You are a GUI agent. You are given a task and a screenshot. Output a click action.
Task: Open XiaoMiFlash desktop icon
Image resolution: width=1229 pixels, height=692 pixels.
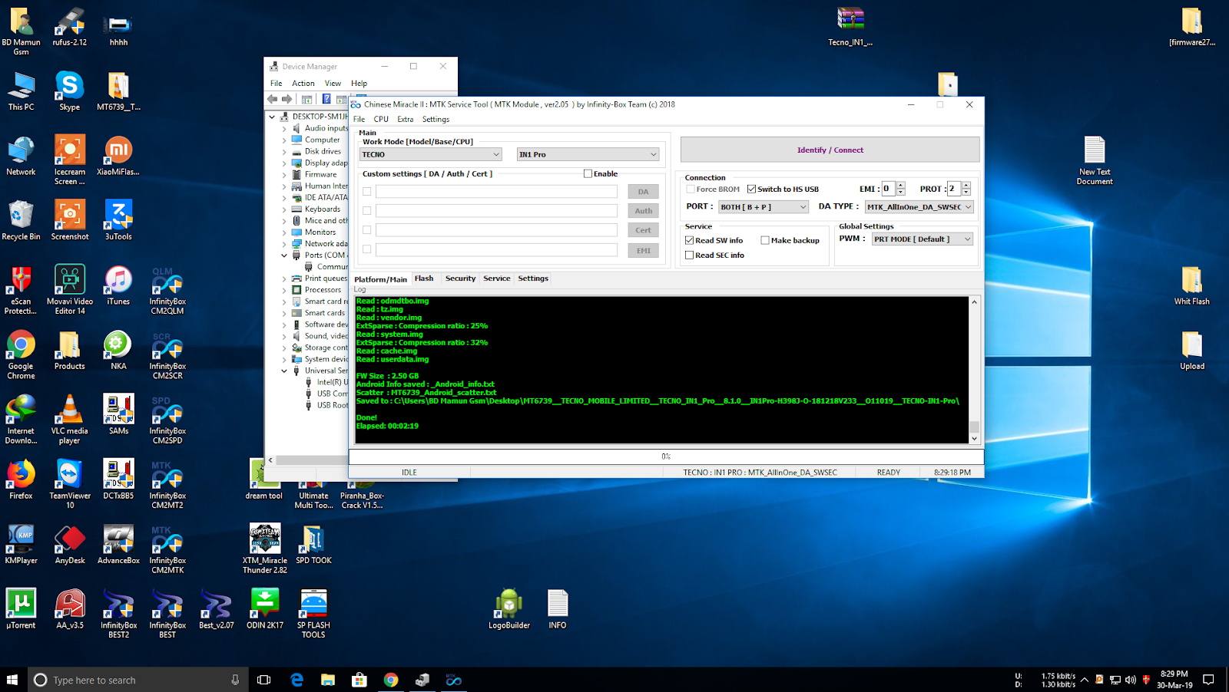point(118,156)
